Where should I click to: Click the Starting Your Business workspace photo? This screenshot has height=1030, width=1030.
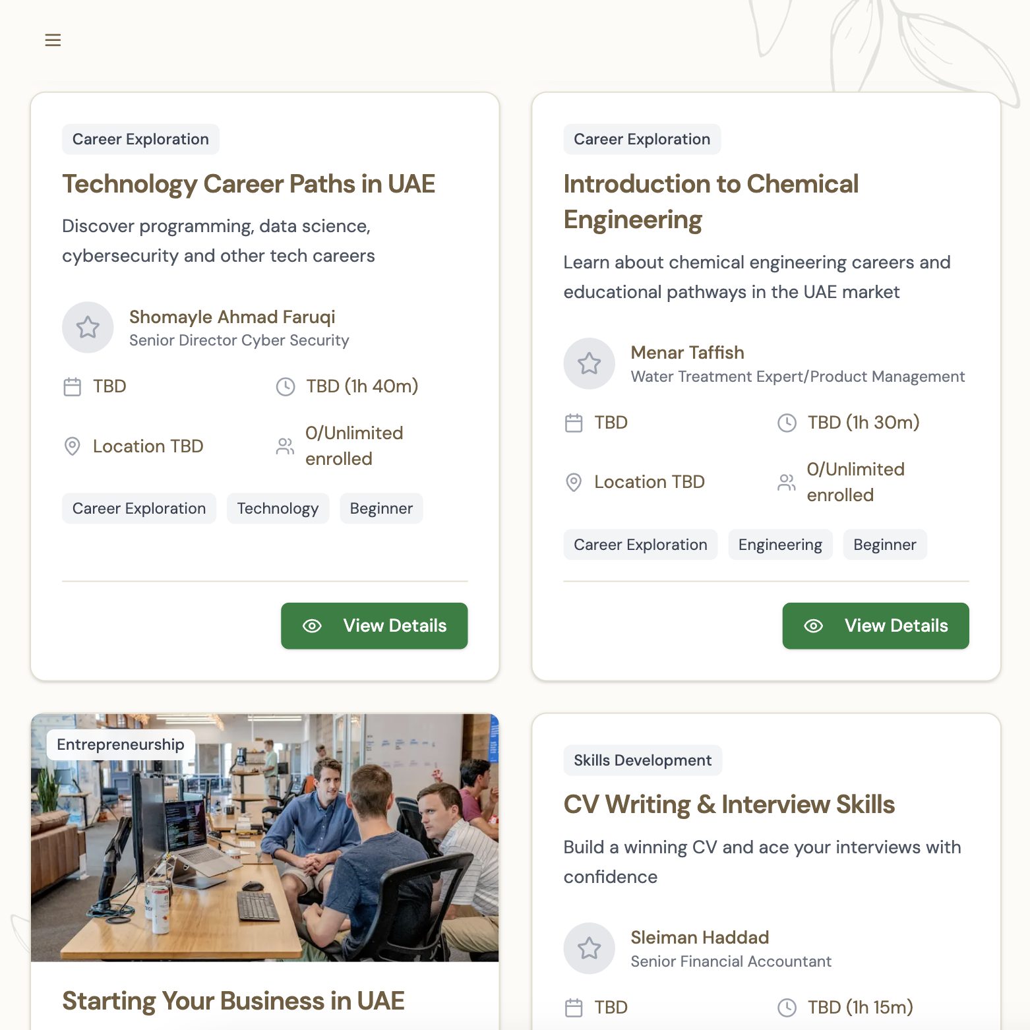[264, 837]
